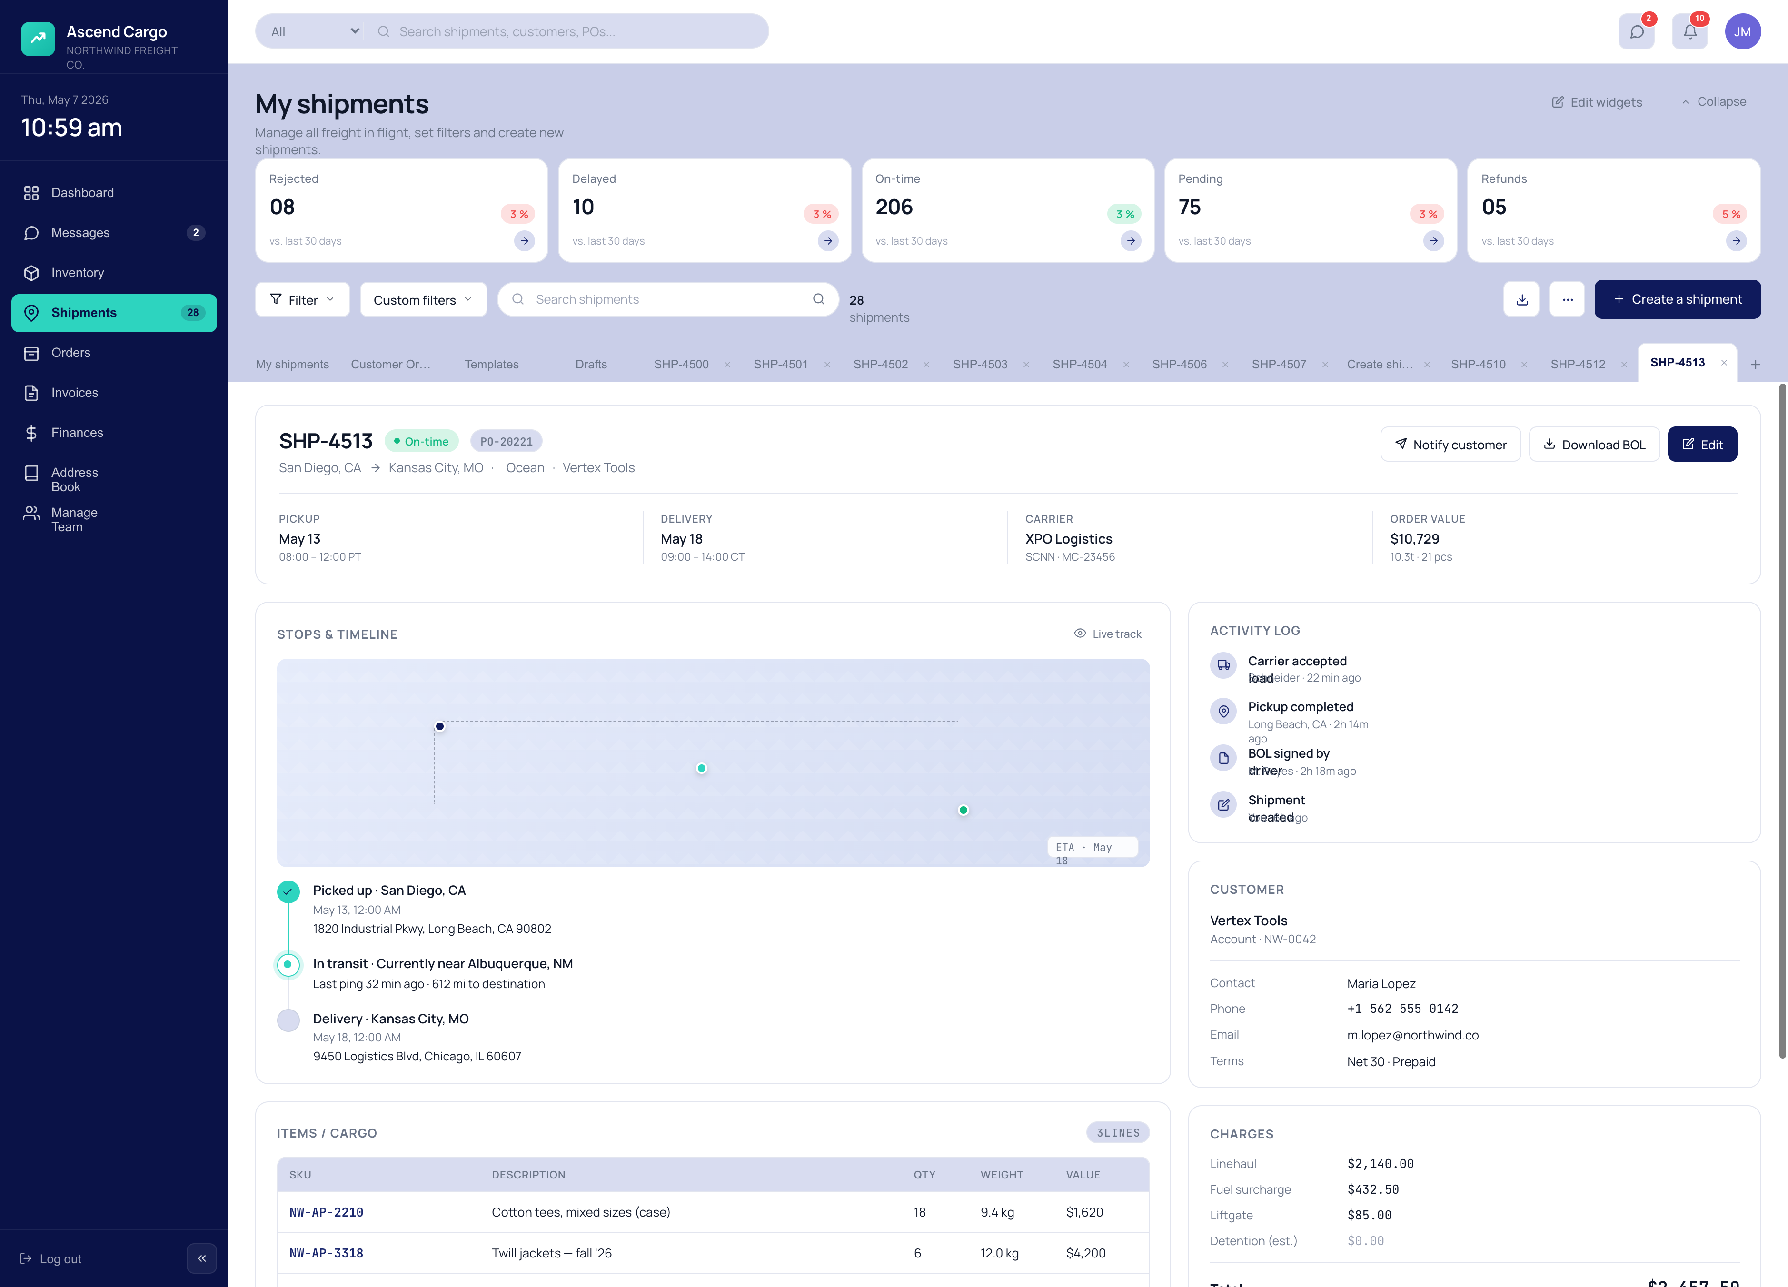Open the JM user avatar
The height and width of the screenshot is (1287, 1788).
pos(1742,31)
